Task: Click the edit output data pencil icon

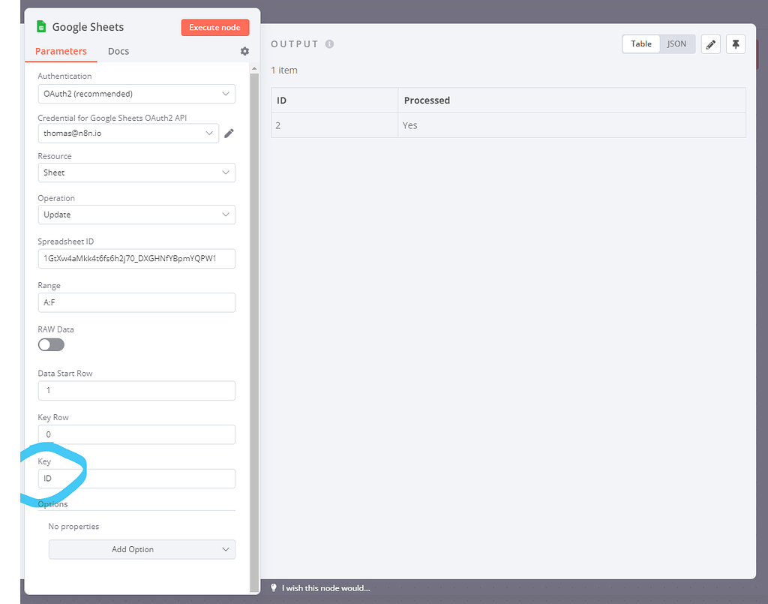Action: [x=710, y=44]
